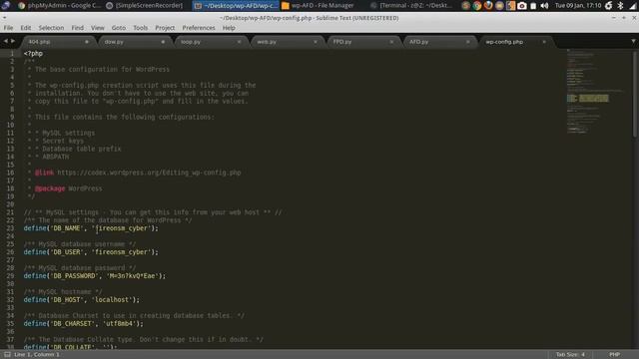The width and height of the screenshot is (639, 359).
Task: Launch Firefox from the panel
Action: pos(488,6)
